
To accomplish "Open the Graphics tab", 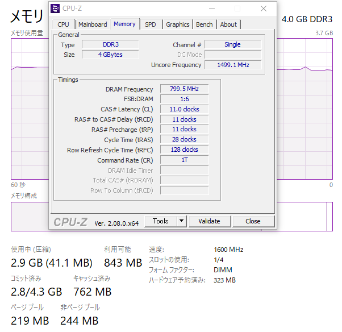I will 178,24.
